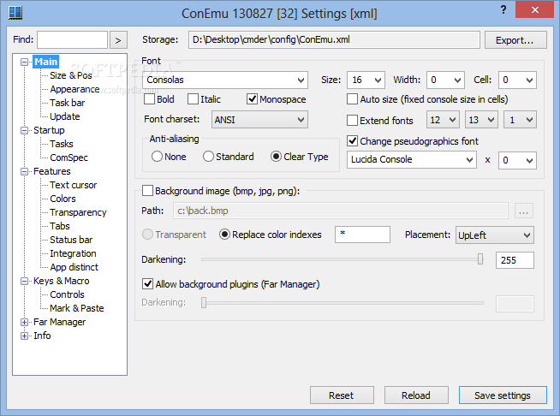This screenshot has width=560, height=416.
Task: Click the Main item in settings tree
Action: (45, 62)
